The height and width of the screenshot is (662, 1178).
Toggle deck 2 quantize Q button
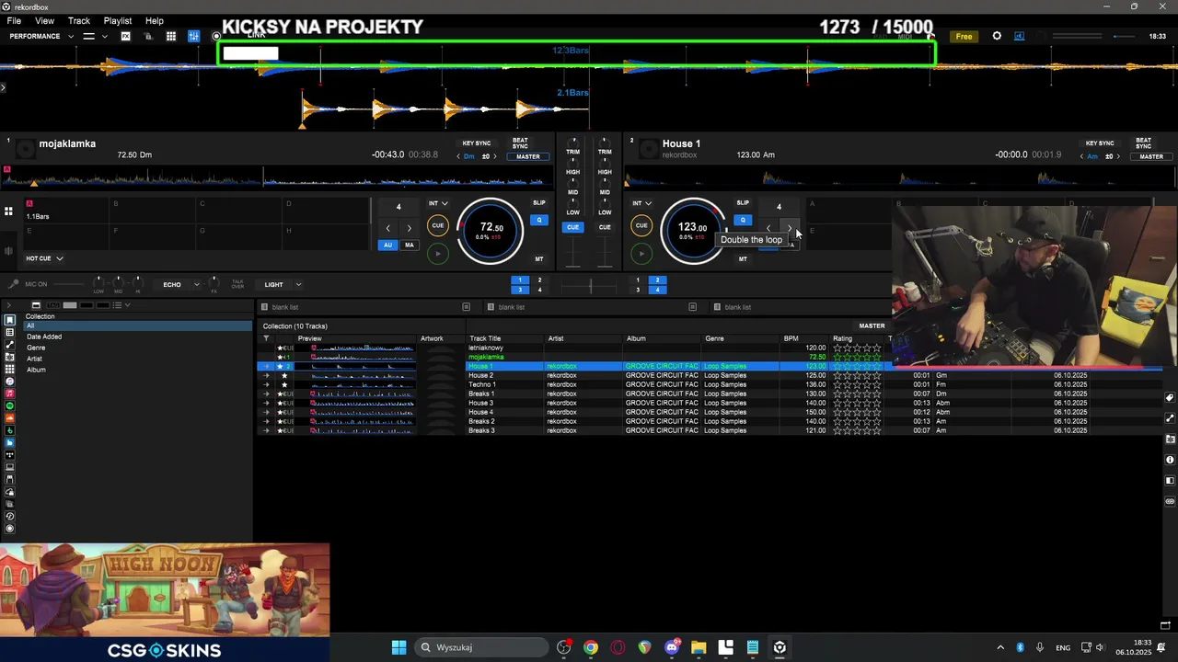pyautogui.click(x=743, y=220)
